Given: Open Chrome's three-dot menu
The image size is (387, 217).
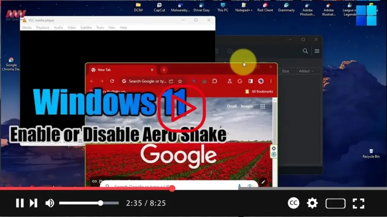Looking at the screenshot, I should point(271,81).
